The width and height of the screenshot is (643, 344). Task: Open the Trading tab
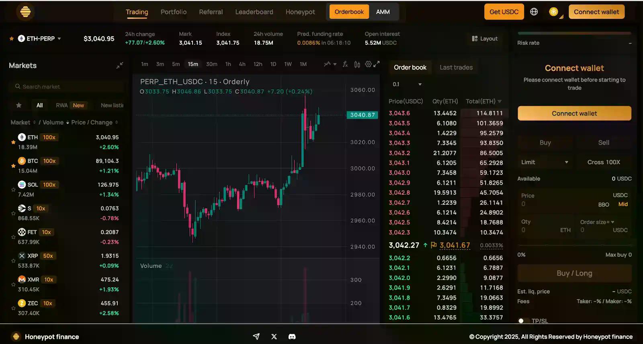click(x=137, y=12)
